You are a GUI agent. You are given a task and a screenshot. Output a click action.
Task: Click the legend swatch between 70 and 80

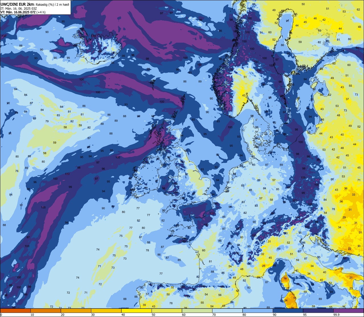click(x=227, y=311)
